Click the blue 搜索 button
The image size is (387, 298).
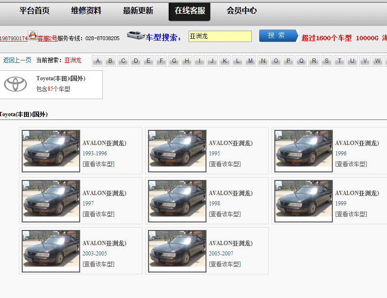[x=279, y=35]
